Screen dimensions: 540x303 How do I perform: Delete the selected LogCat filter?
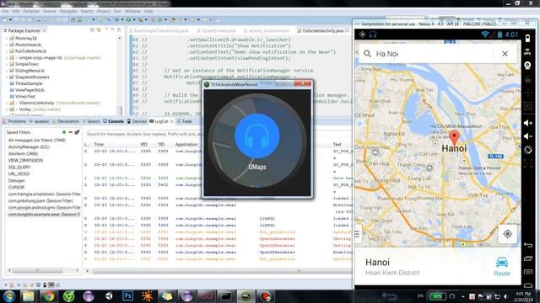[x=70, y=132]
